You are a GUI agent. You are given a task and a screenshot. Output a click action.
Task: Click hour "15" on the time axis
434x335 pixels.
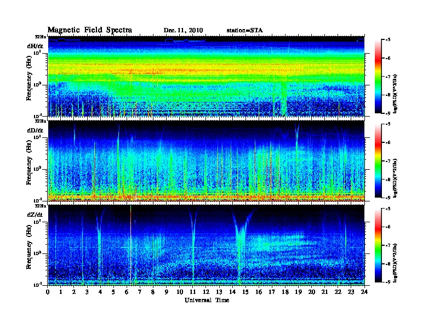tap(245, 292)
